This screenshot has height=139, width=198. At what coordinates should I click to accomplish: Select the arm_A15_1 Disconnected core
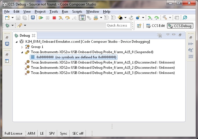pyautogui.click(x=102, y=62)
